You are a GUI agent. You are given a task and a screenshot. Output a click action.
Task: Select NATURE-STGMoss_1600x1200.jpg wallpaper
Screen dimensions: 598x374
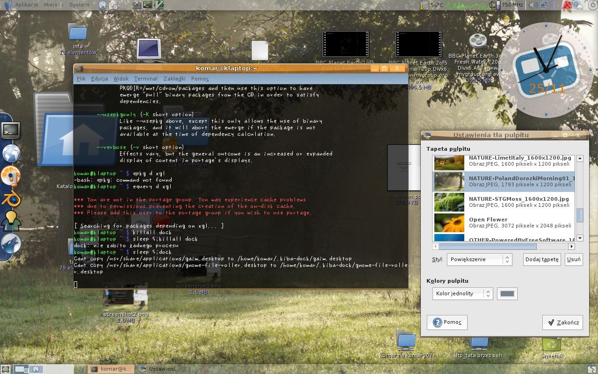(x=504, y=202)
